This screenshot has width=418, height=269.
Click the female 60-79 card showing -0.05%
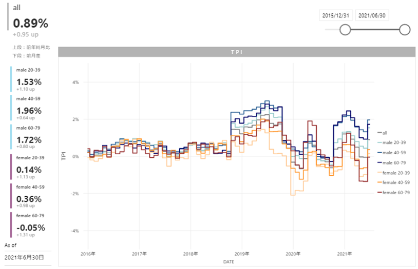coord(32,225)
